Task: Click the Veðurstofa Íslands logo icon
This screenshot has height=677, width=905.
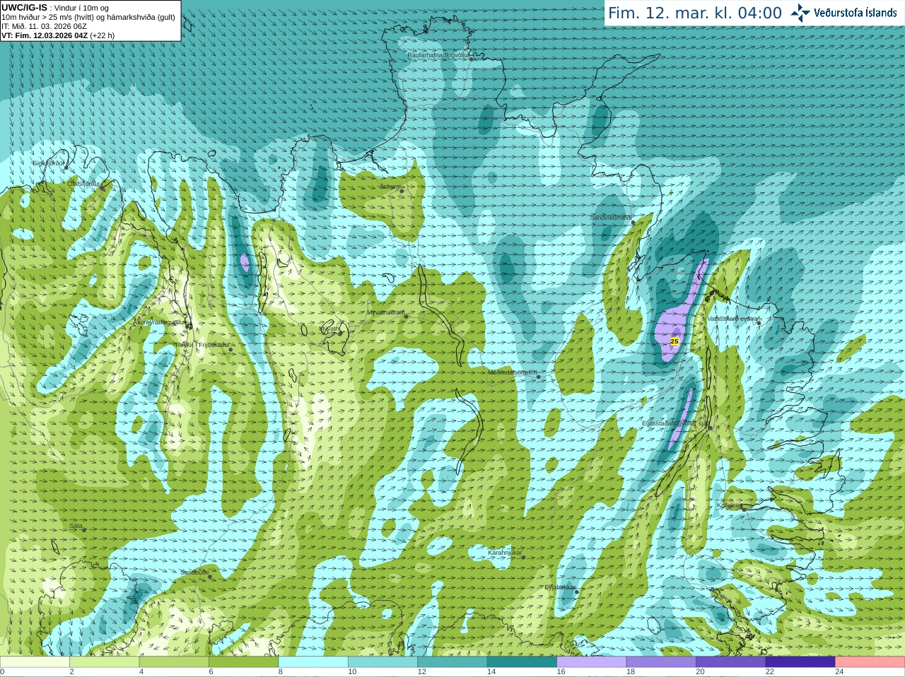Action: pyautogui.click(x=800, y=13)
